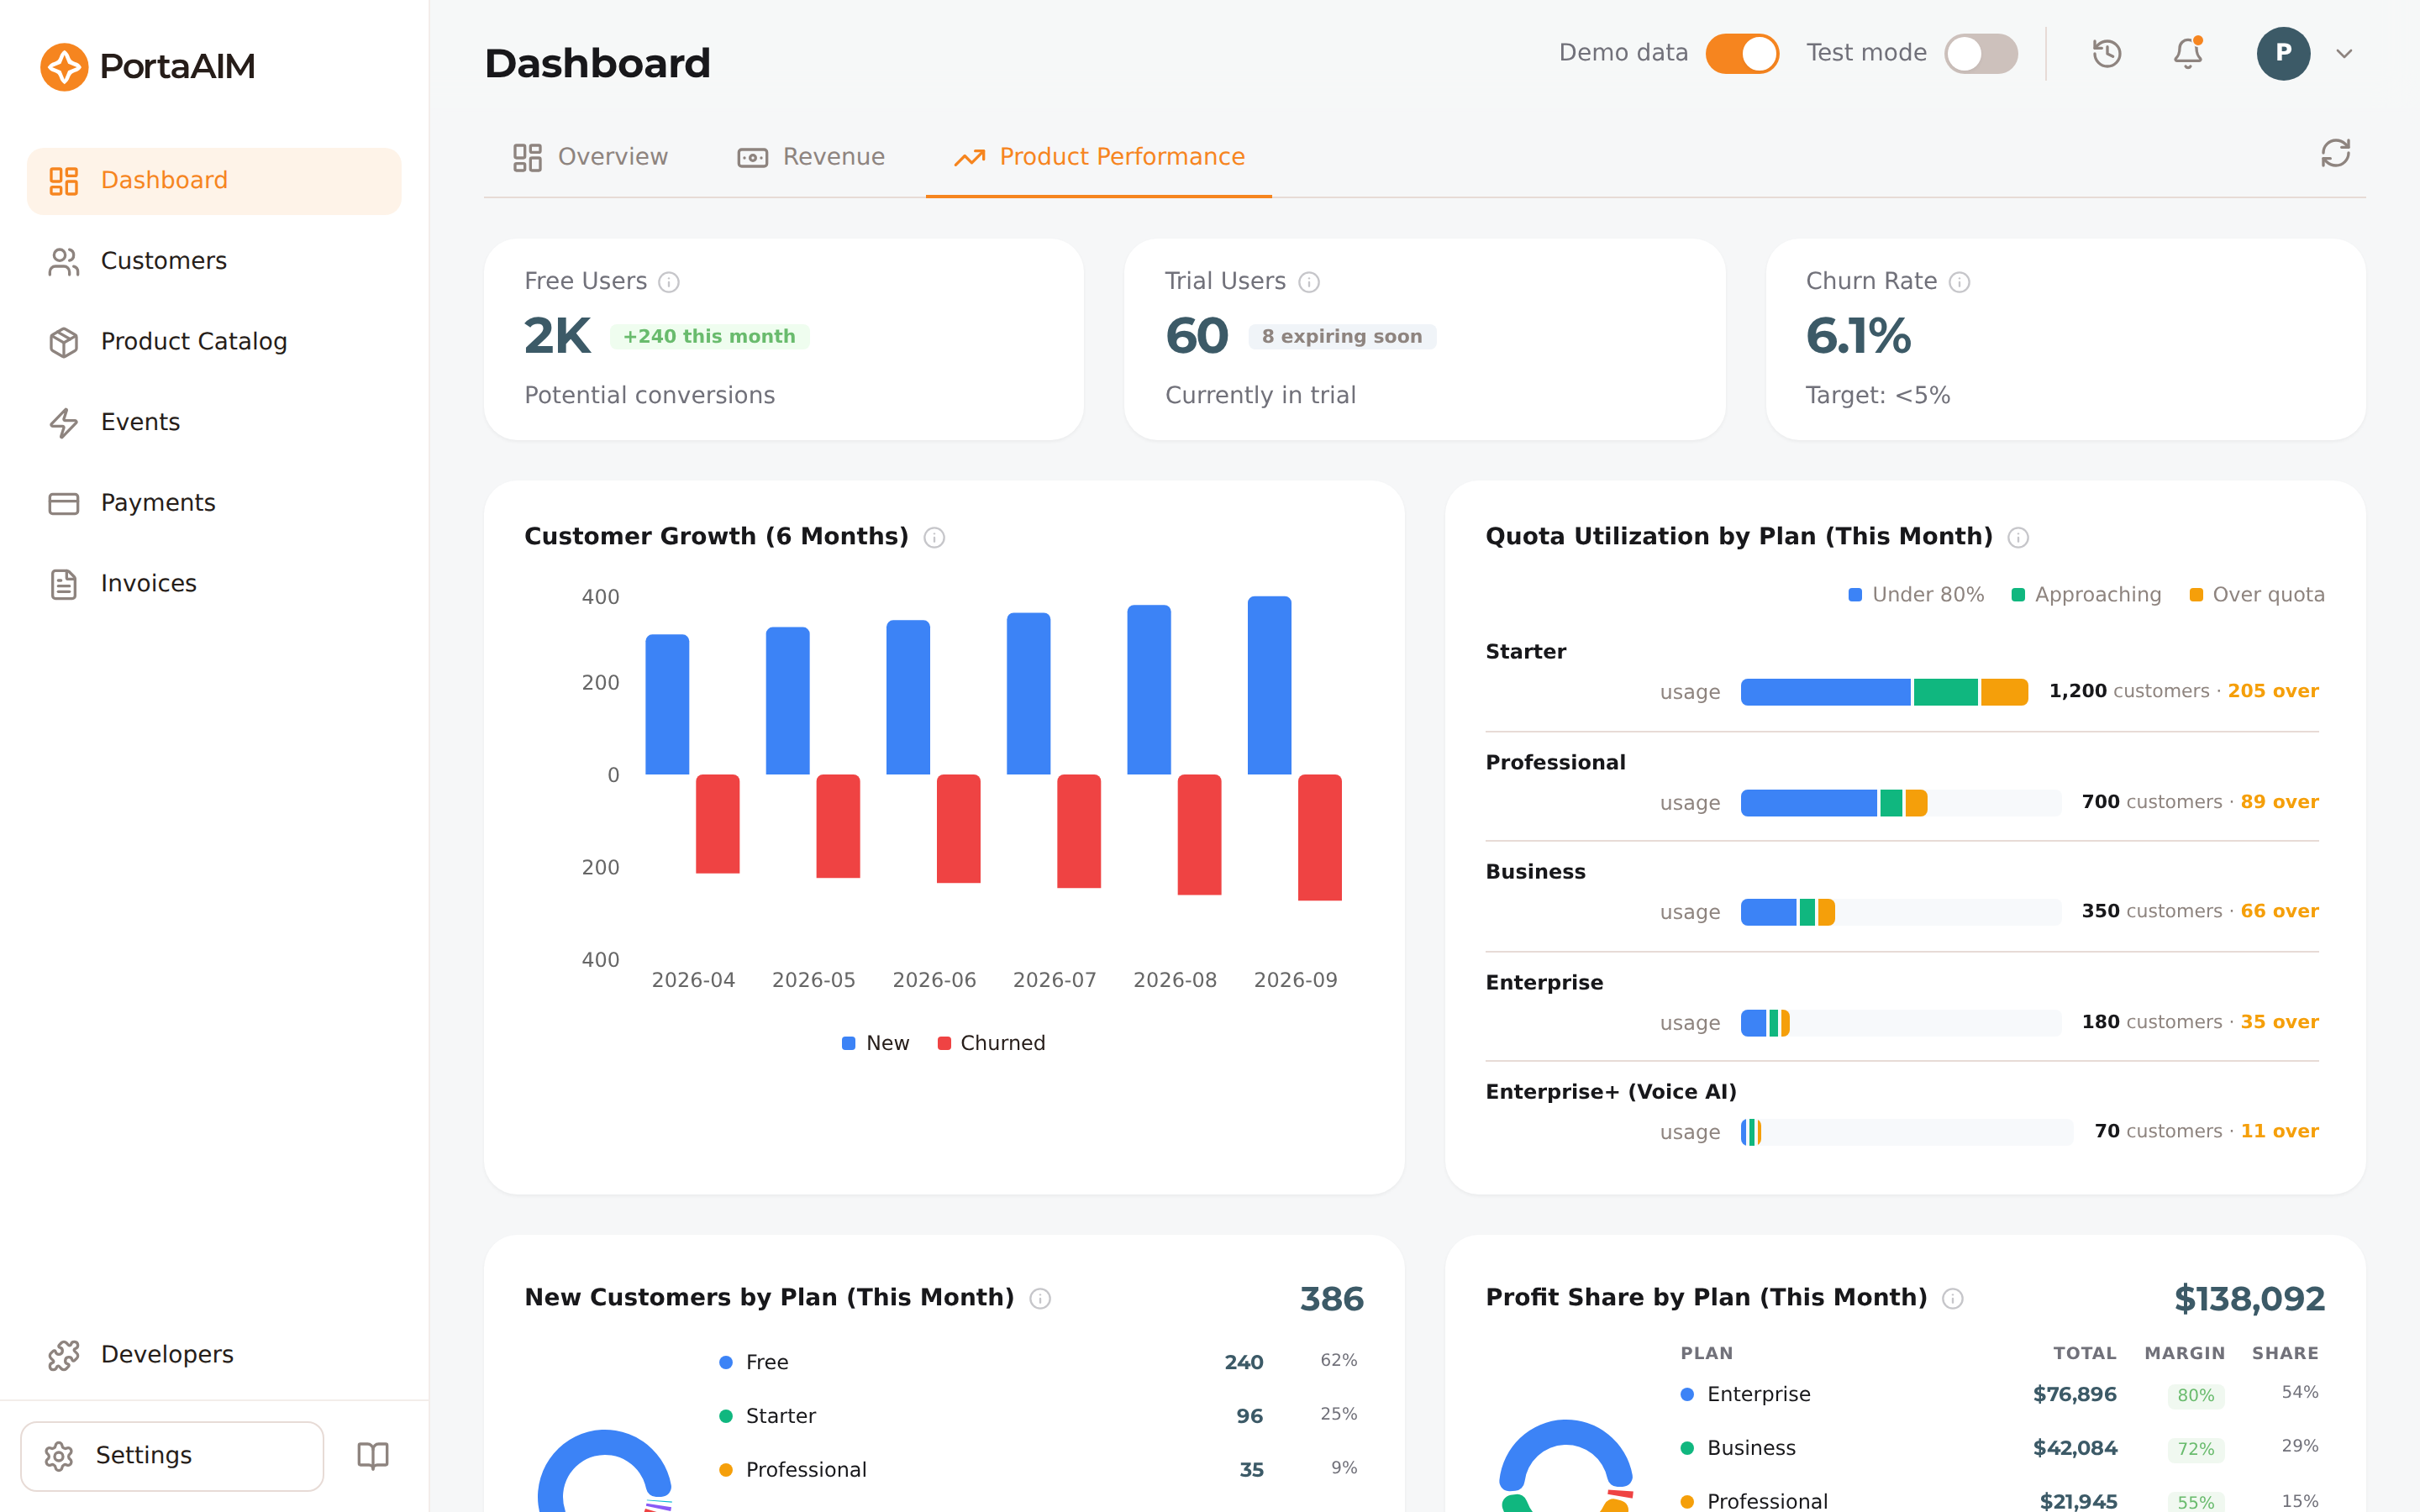Click the Over quota legend swatch
Viewport: 2420px width, 1512px height.
(2196, 595)
